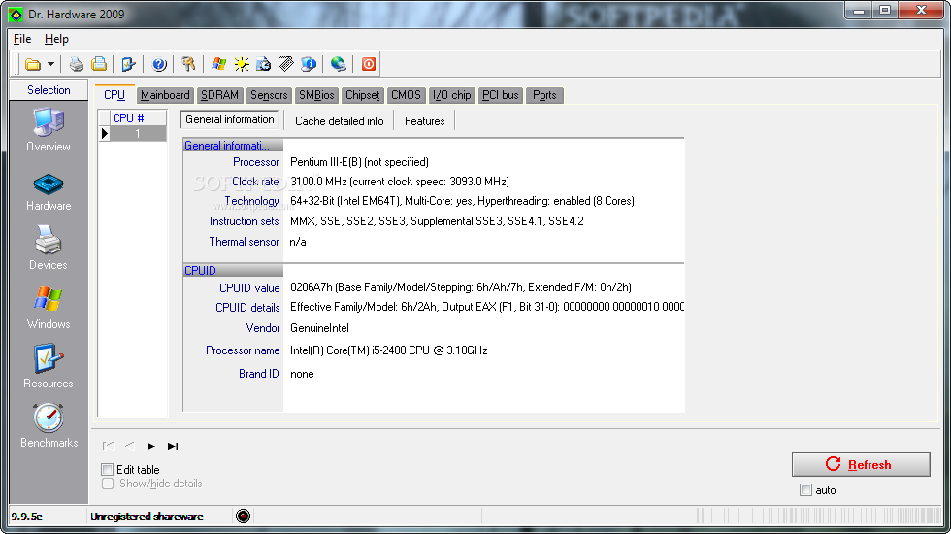Open Cache detailed info sub-tab
This screenshot has height=534, width=951.
(x=339, y=120)
